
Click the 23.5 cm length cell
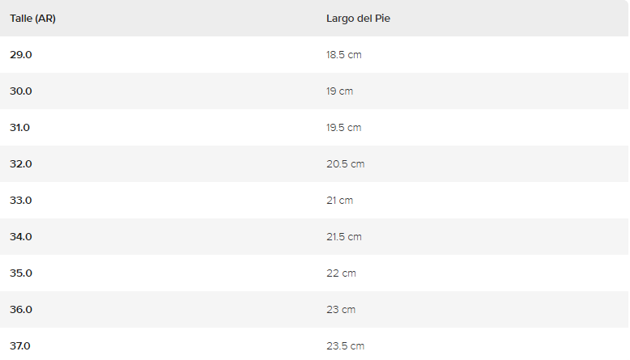345,346
